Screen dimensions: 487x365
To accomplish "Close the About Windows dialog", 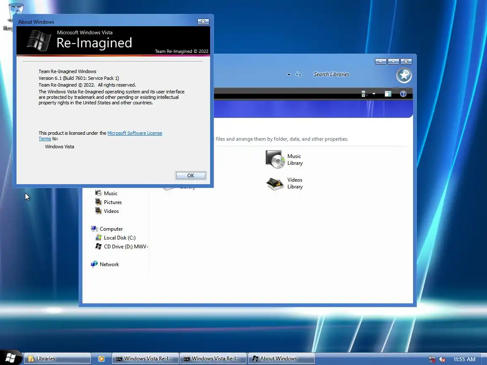I will [203, 22].
